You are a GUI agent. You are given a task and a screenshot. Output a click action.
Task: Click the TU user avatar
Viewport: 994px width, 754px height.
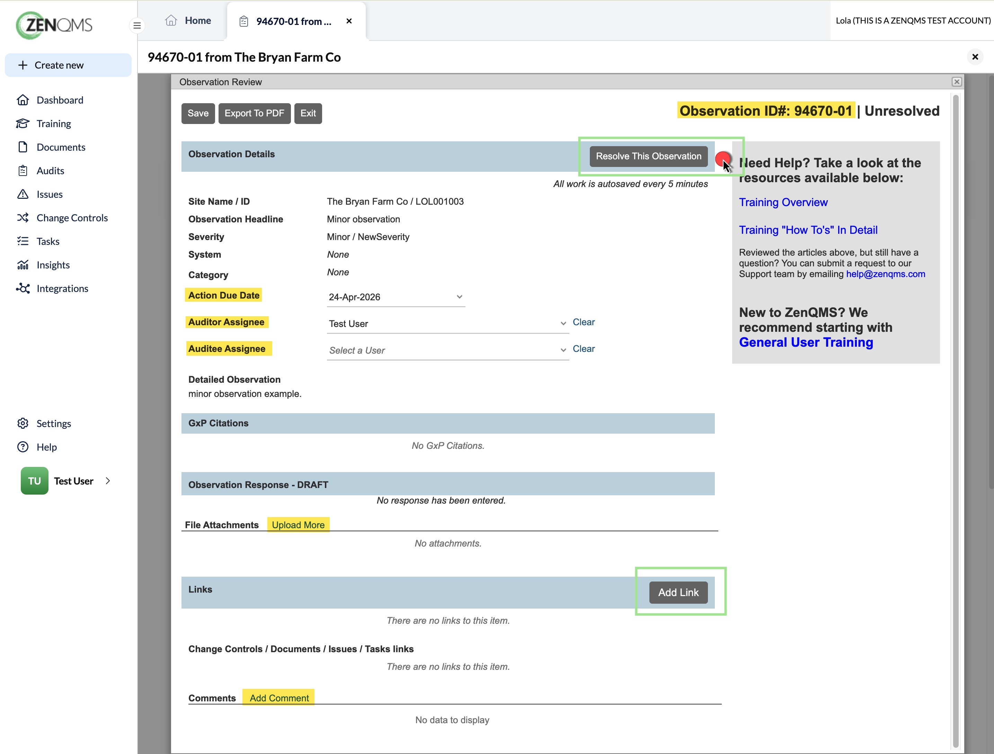[35, 481]
